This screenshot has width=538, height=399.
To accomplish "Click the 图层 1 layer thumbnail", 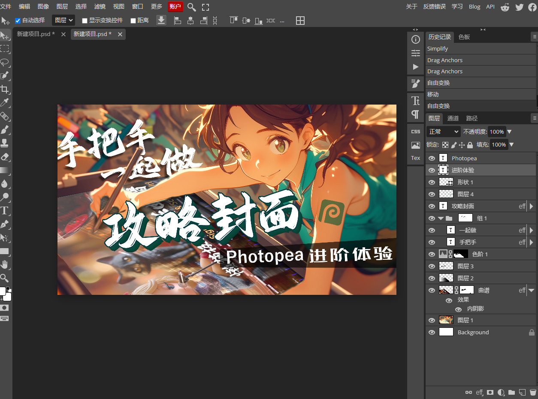I will coord(446,320).
